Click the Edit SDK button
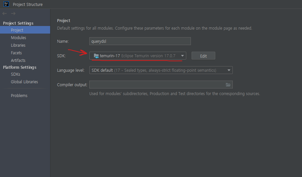The image size is (302, 177). tap(203, 56)
